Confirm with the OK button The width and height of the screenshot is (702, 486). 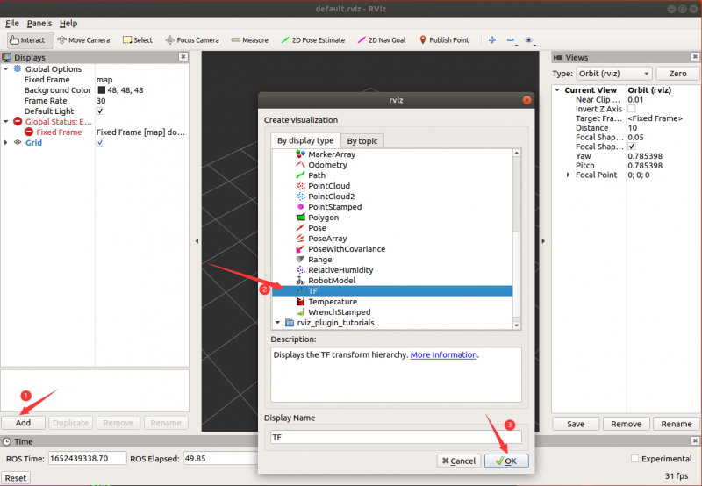pos(506,461)
